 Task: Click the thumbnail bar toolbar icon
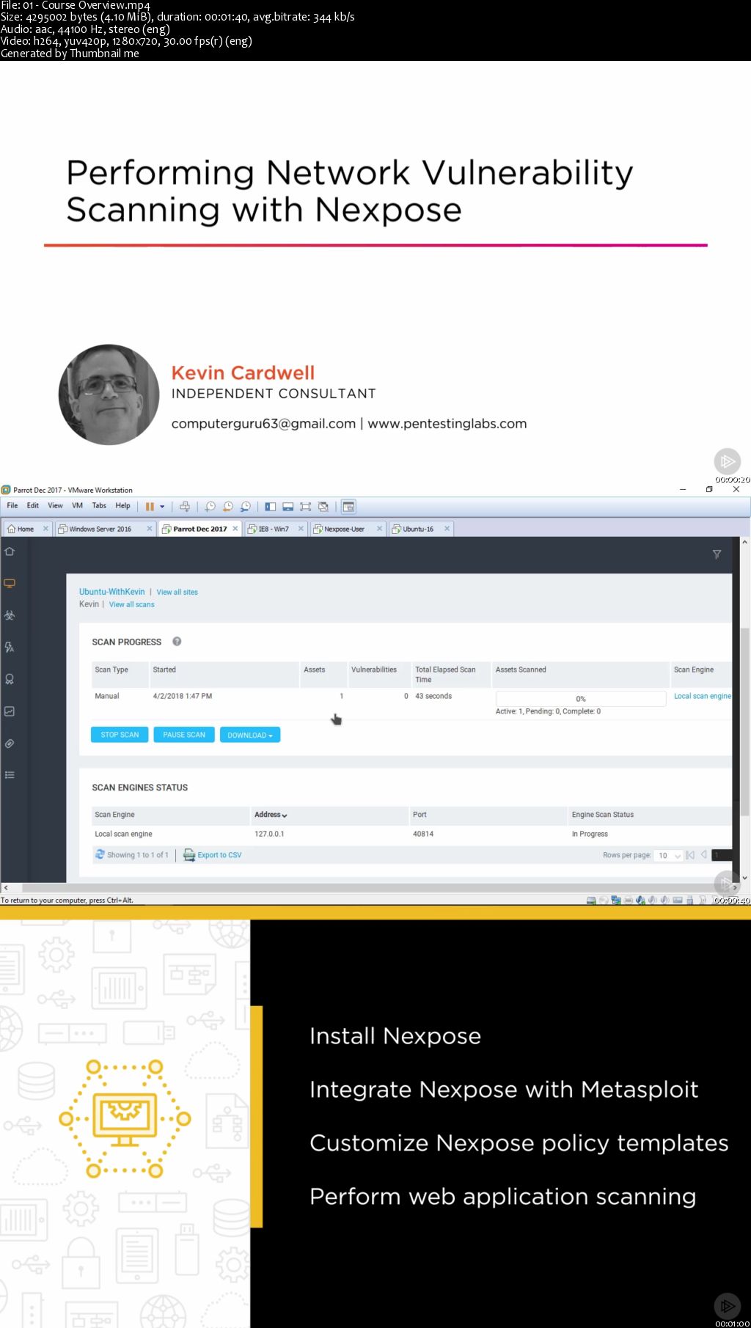tap(288, 507)
